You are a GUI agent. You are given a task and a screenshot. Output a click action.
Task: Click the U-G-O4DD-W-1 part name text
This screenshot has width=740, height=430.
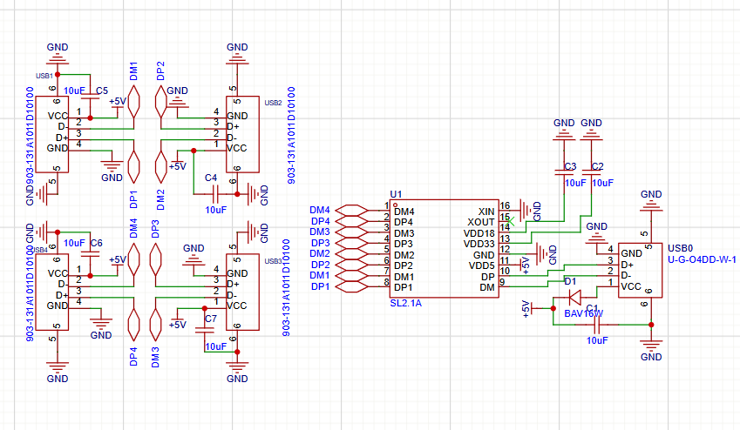click(702, 259)
